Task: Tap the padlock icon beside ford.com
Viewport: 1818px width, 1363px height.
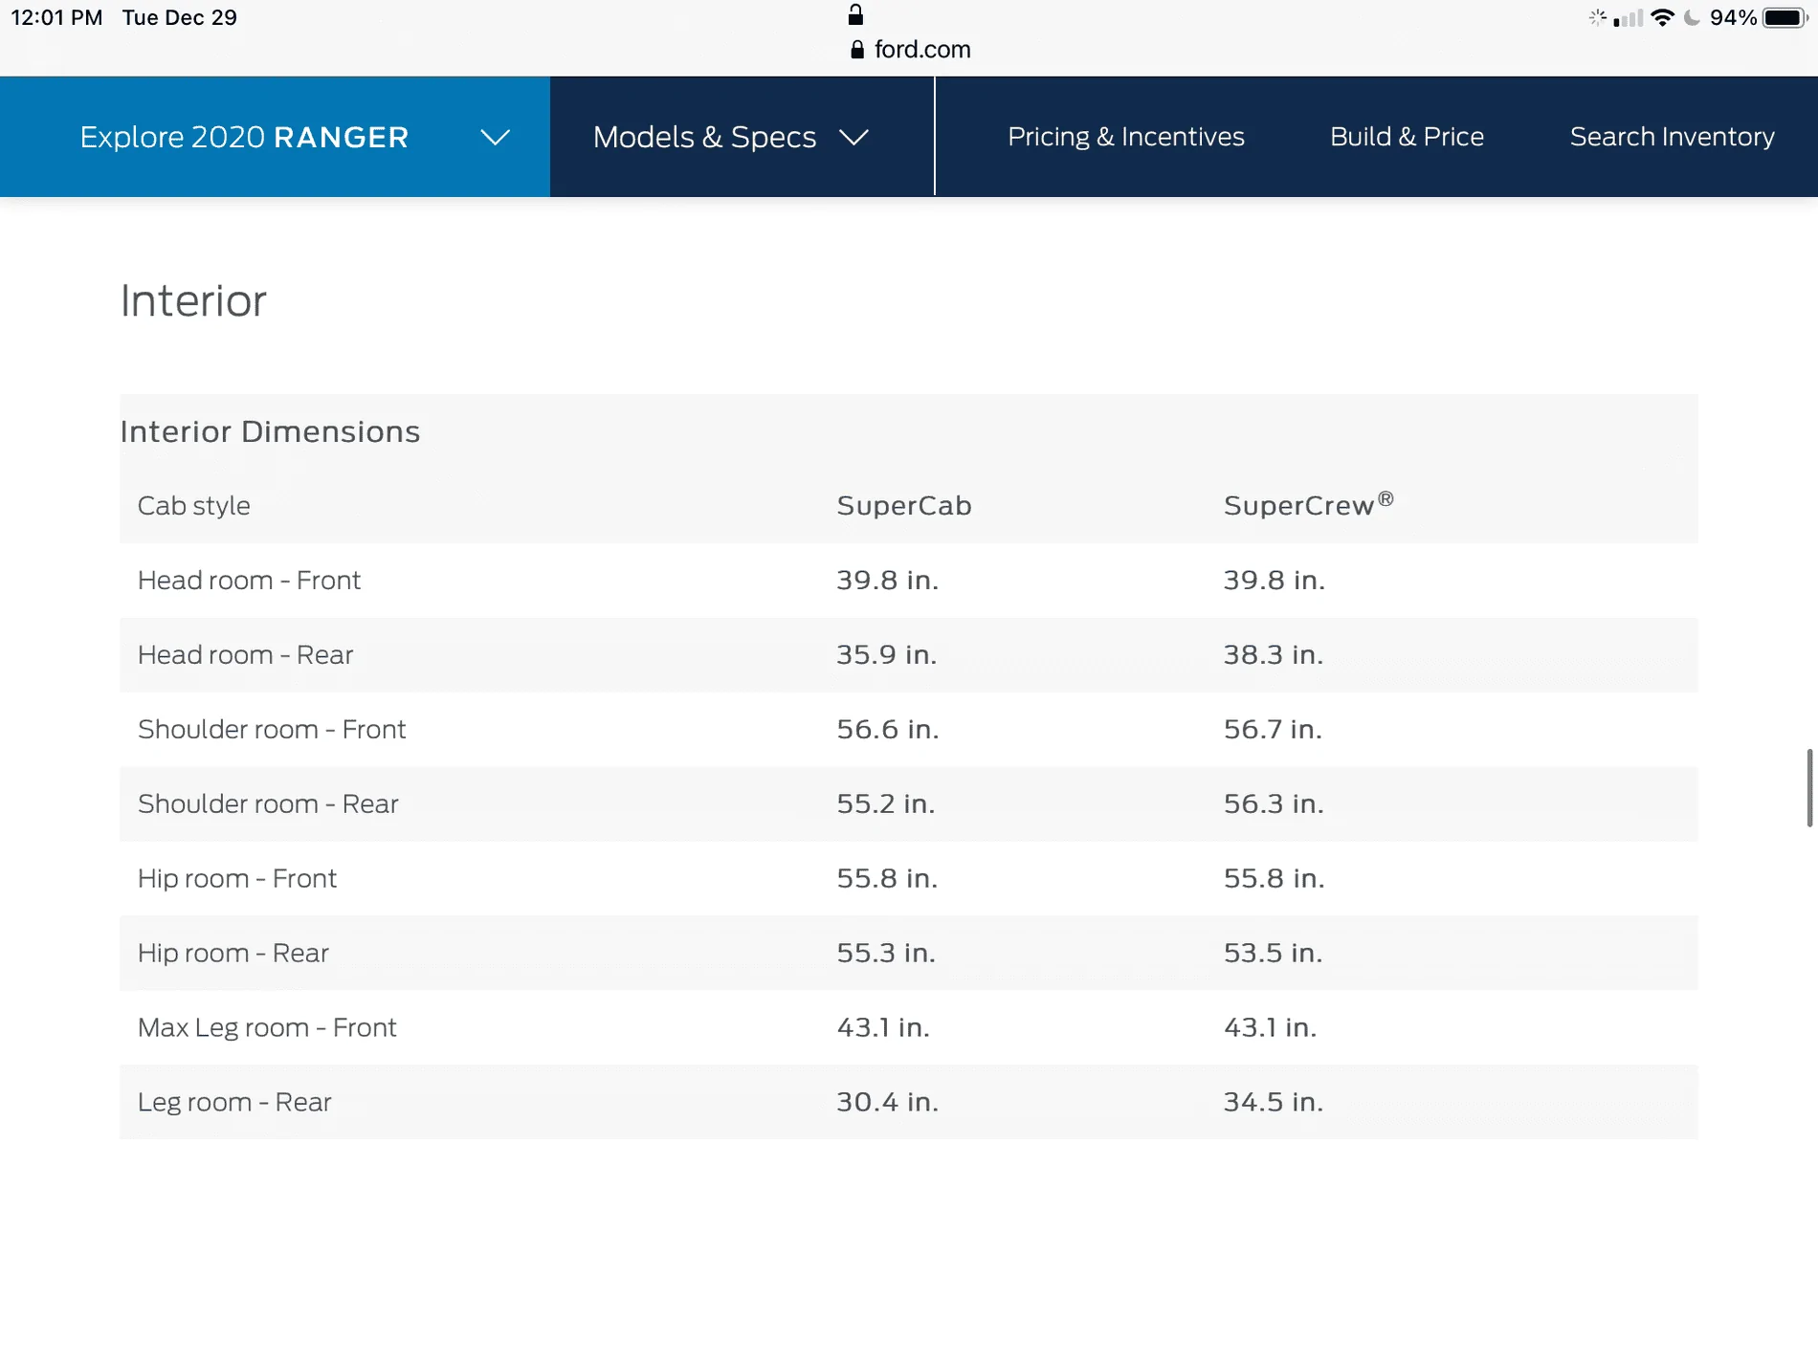Action: coord(857,50)
